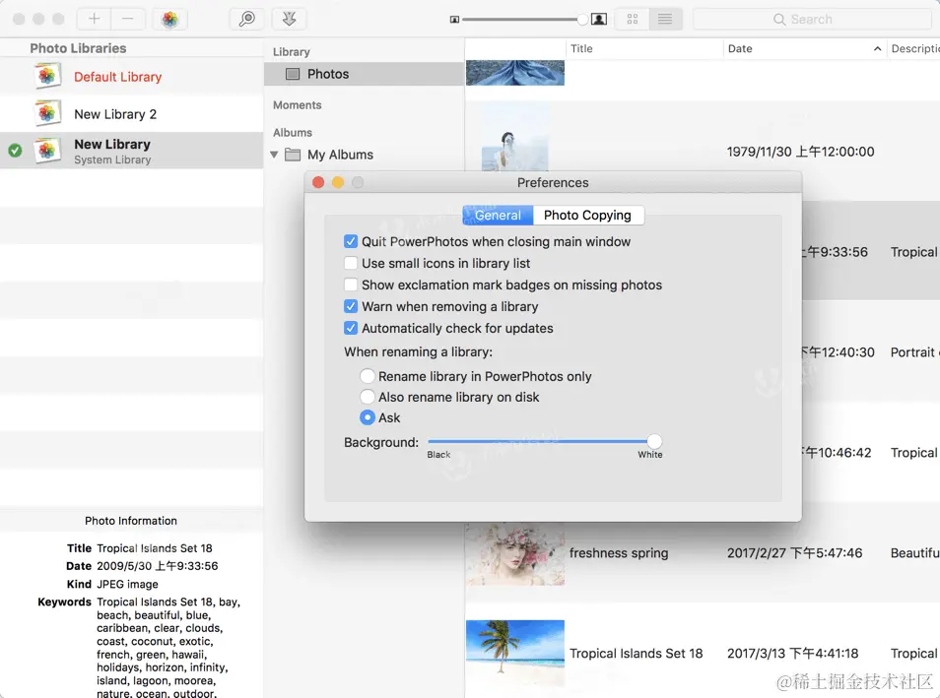Enable Show exclamation mark badges checkbox
The height and width of the screenshot is (698, 940).
[x=351, y=285]
